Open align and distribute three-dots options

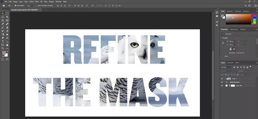click(93, 5)
